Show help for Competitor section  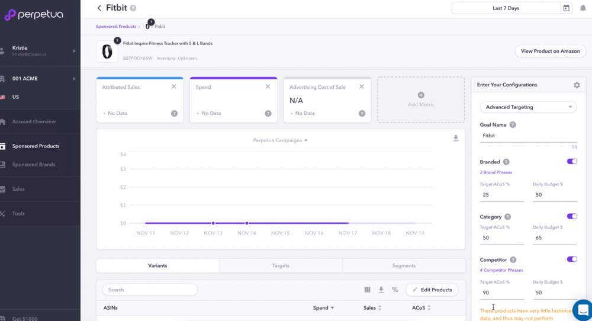(x=513, y=260)
